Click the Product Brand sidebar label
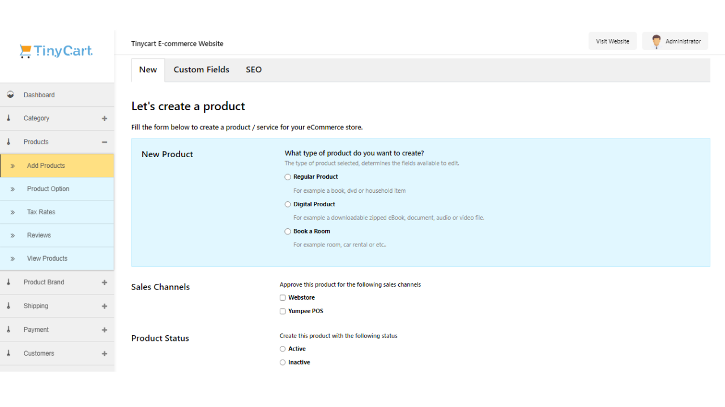Screen dimensions: 725x407 pyautogui.click(x=44, y=282)
